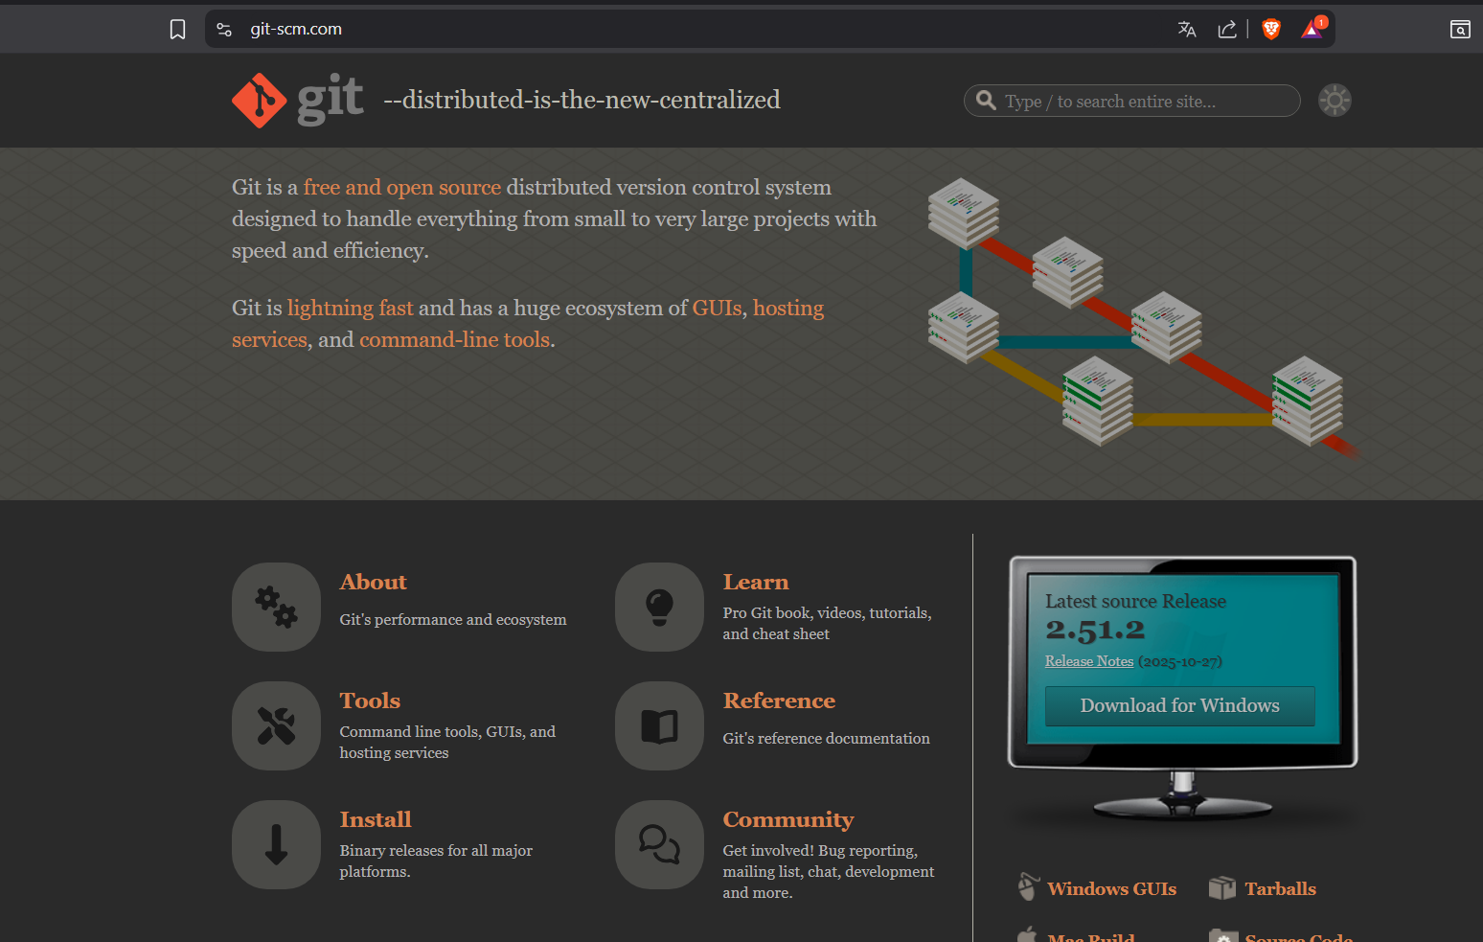The height and width of the screenshot is (942, 1483).
Task: Click the Download for Windows button
Action: click(x=1180, y=706)
